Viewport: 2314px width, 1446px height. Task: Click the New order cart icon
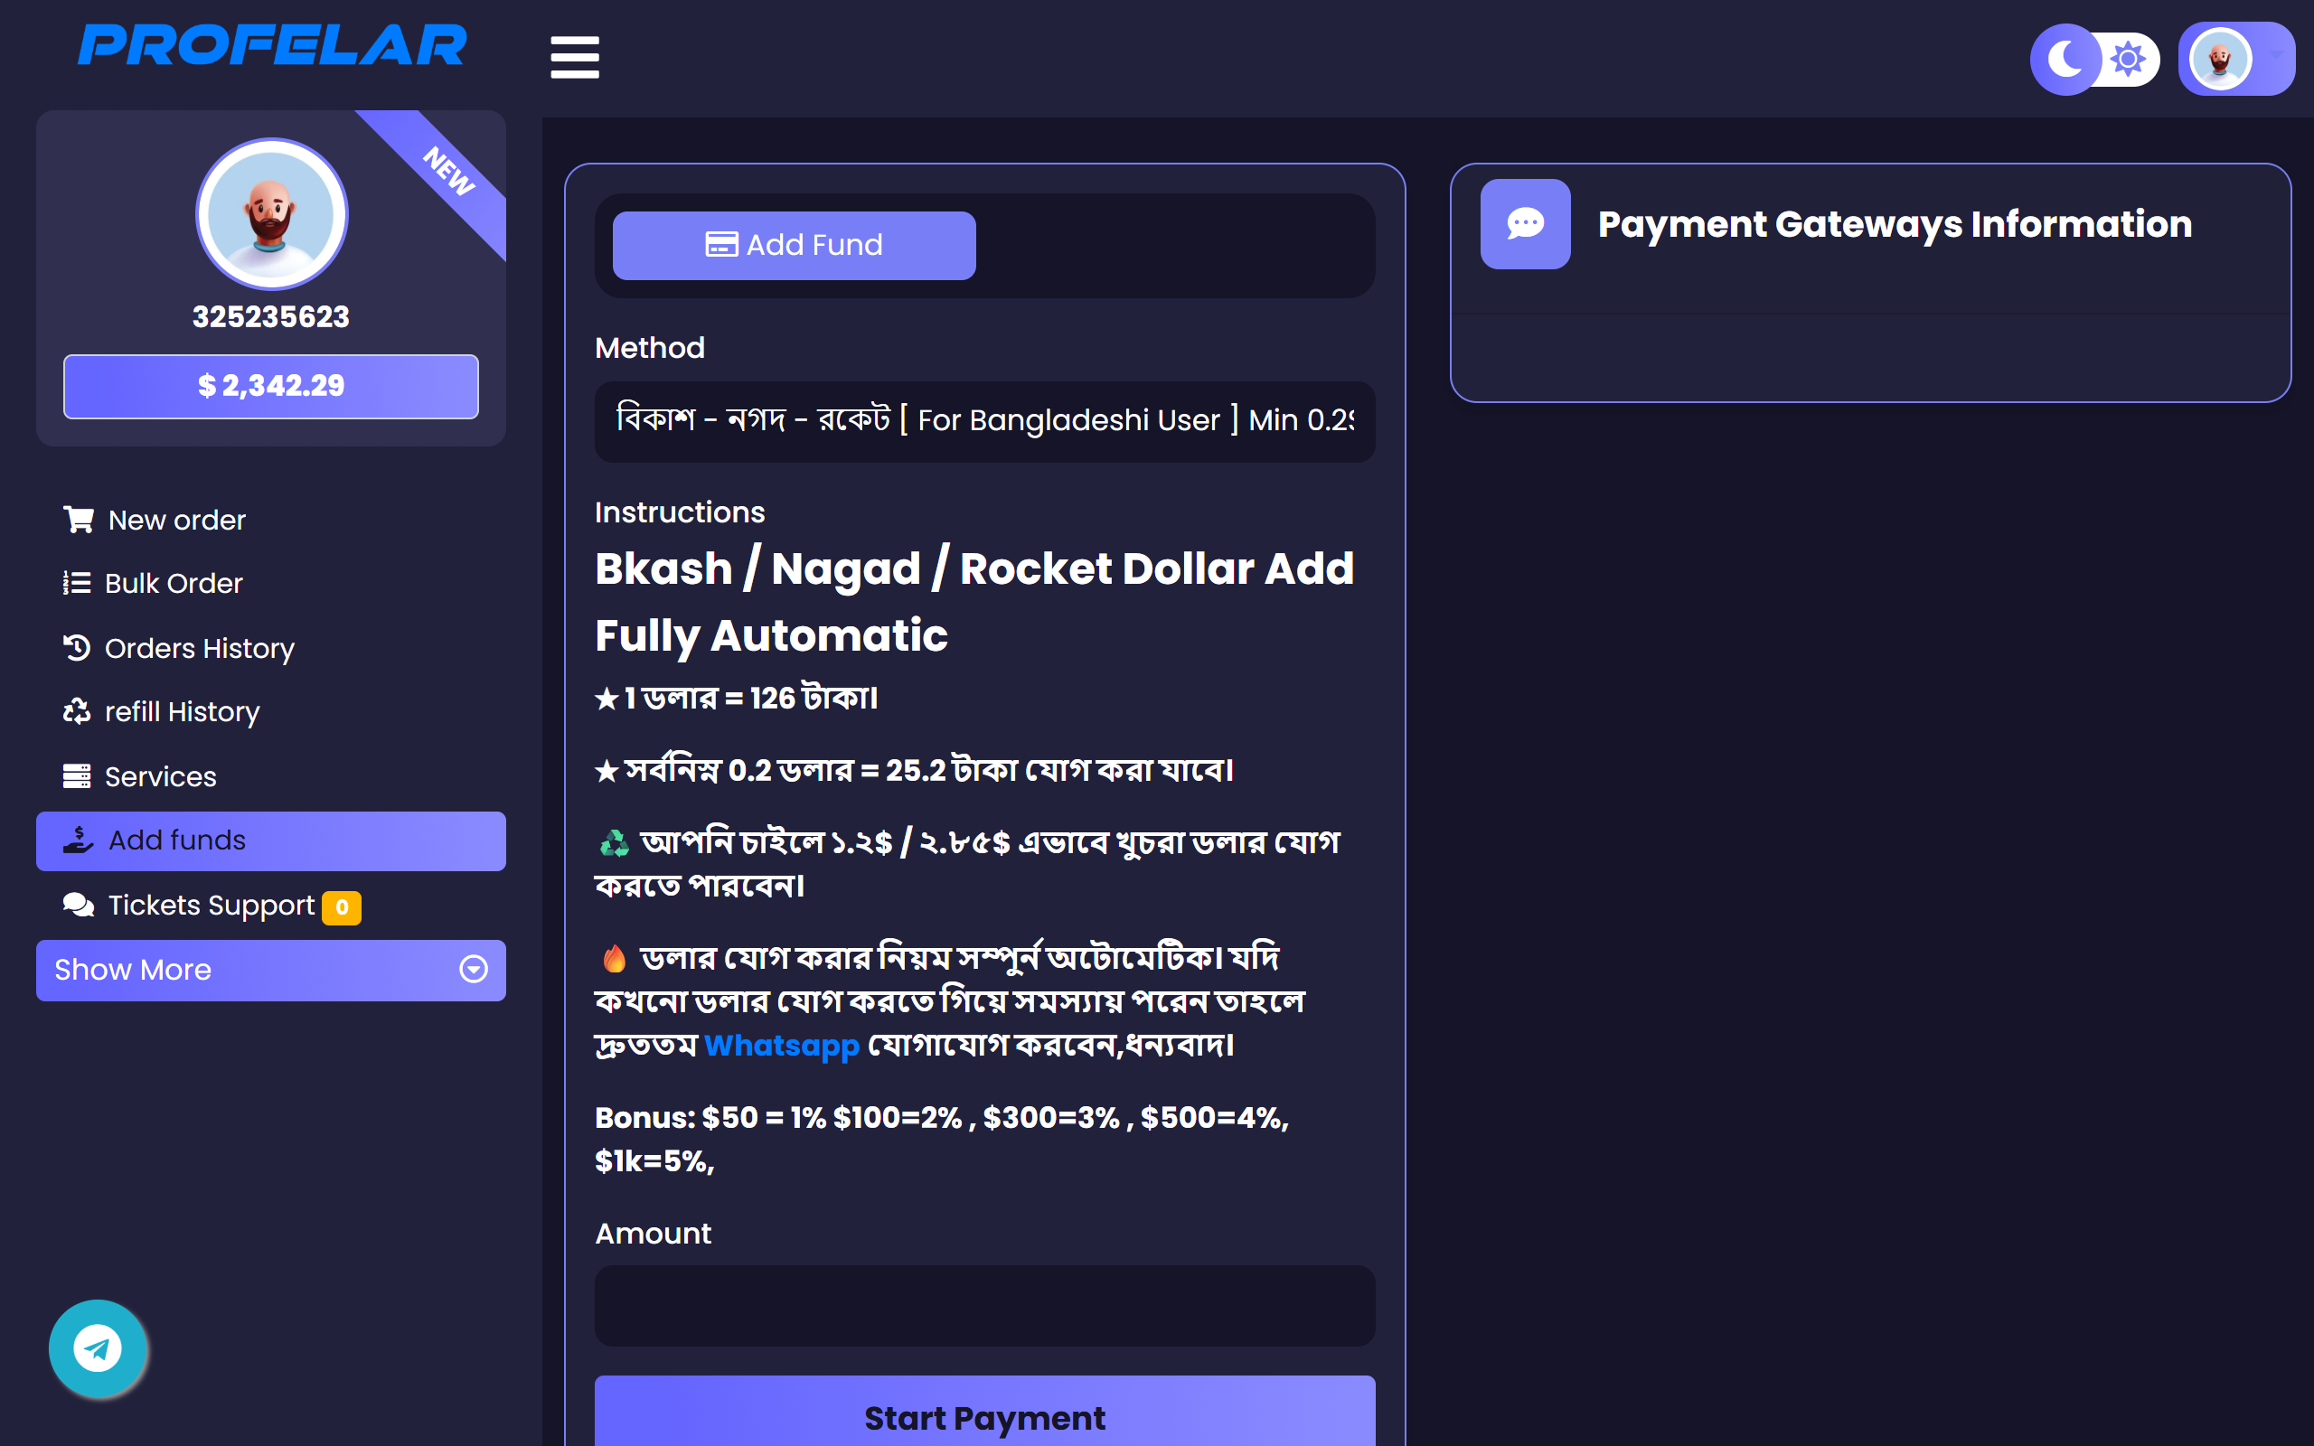coord(78,520)
